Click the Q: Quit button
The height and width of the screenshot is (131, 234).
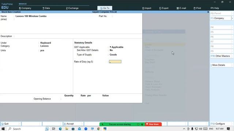[x=11, y=124]
